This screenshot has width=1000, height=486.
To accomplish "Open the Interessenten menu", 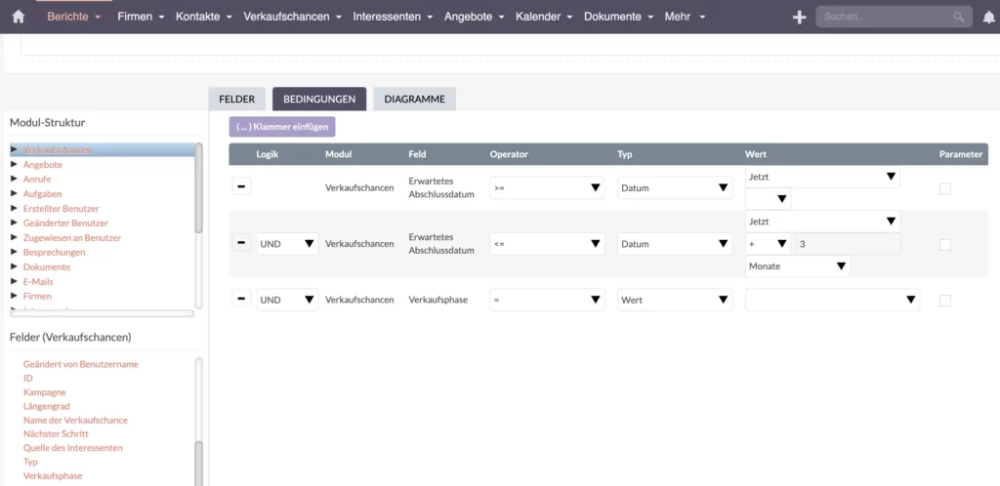I will pos(393,17).
